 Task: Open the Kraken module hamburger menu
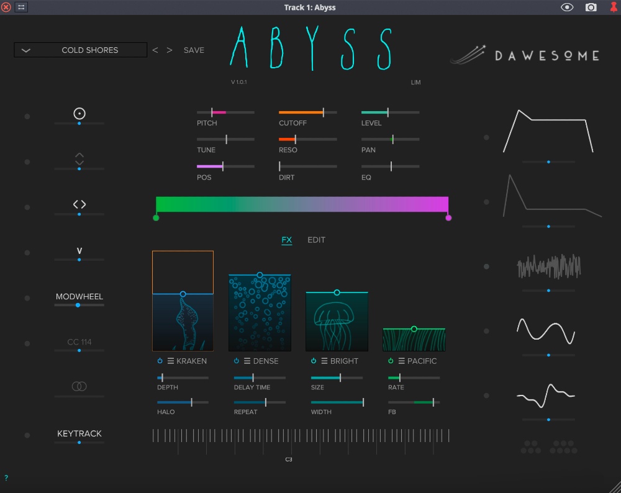pyautogui.click(x=170, y=361)
